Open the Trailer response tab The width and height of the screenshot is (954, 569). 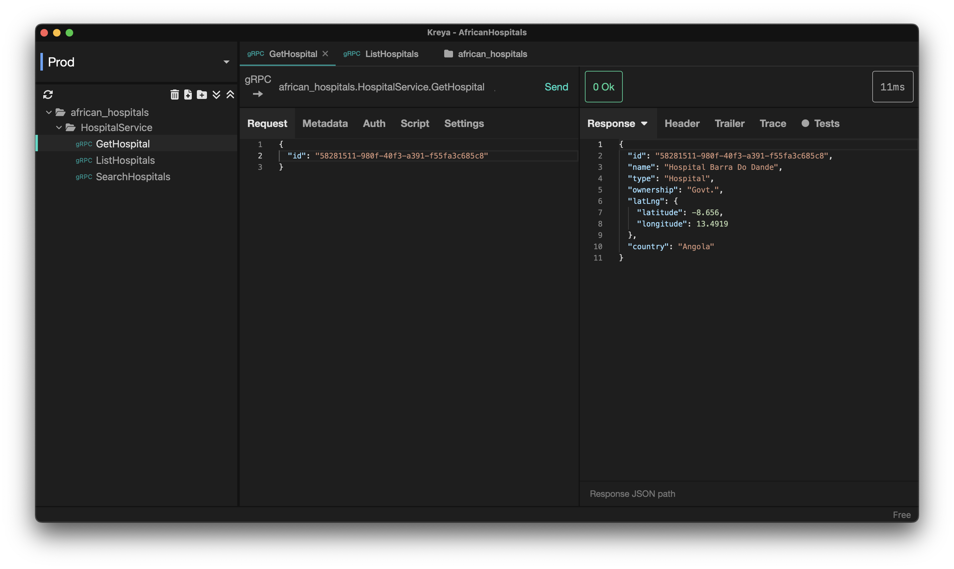(729, 124)
